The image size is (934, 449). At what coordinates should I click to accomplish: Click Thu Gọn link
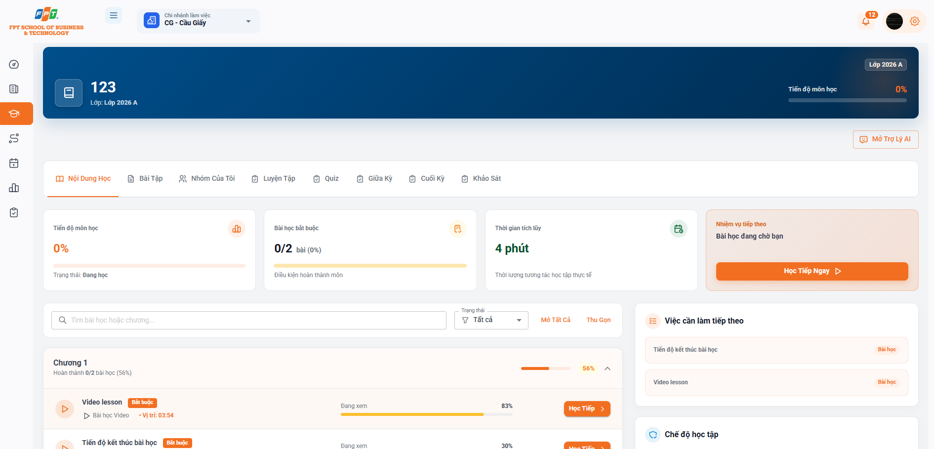[599, 320]
